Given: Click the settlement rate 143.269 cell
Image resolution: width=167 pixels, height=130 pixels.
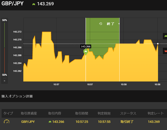Looking at the screenshot, I should [154, 122].
